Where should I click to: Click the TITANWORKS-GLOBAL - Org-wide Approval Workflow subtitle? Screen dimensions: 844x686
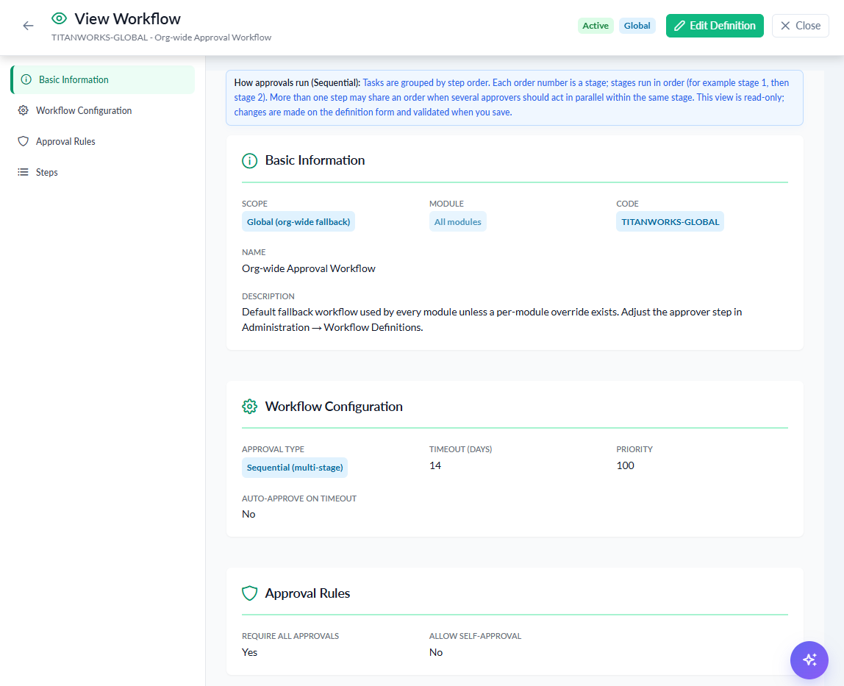[x=162, y=37]
